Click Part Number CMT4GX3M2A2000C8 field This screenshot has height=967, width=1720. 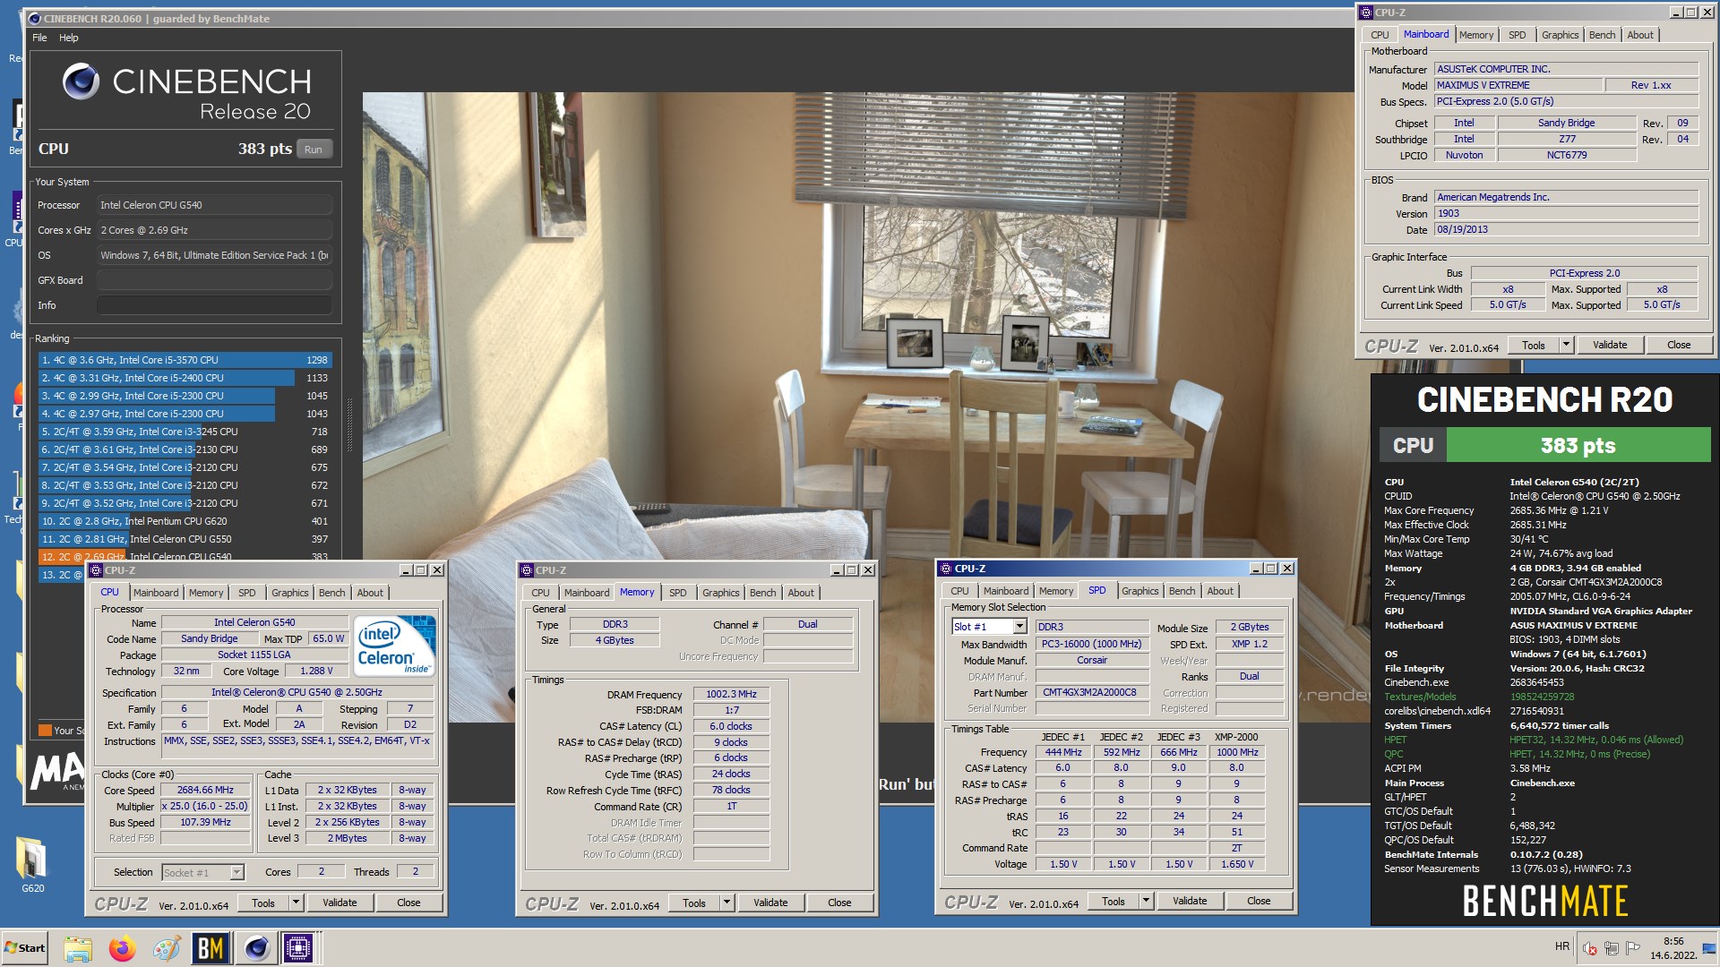[1092, 692]
